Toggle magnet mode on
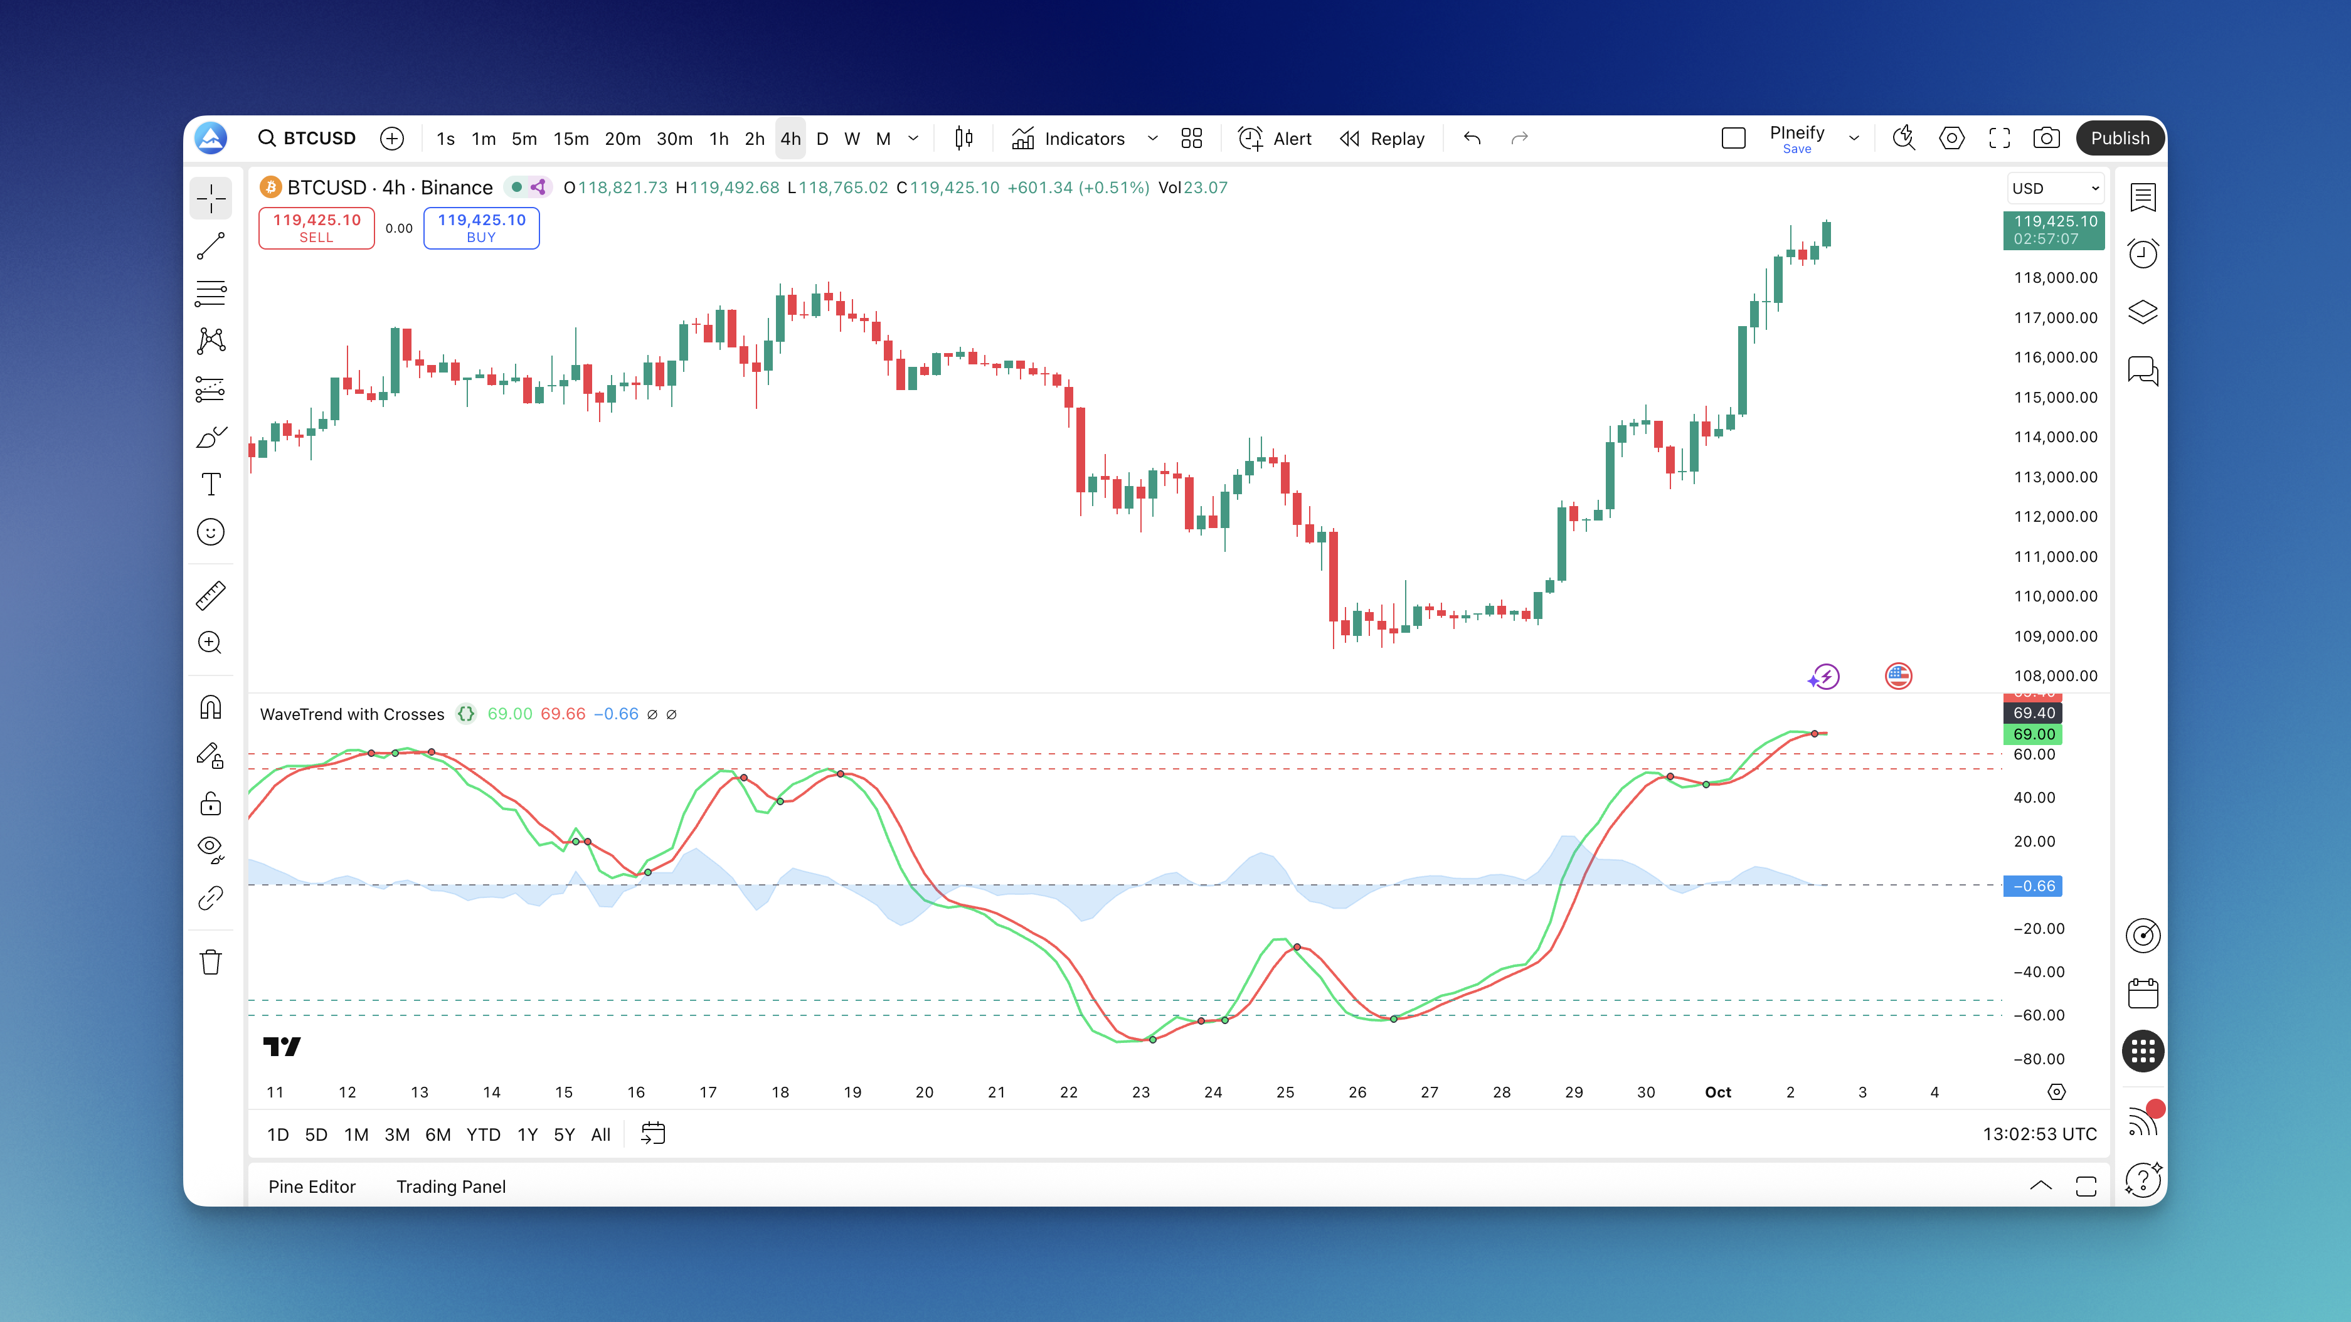This screenshot has height=1322, width=2351. click(x=211, y=708)
